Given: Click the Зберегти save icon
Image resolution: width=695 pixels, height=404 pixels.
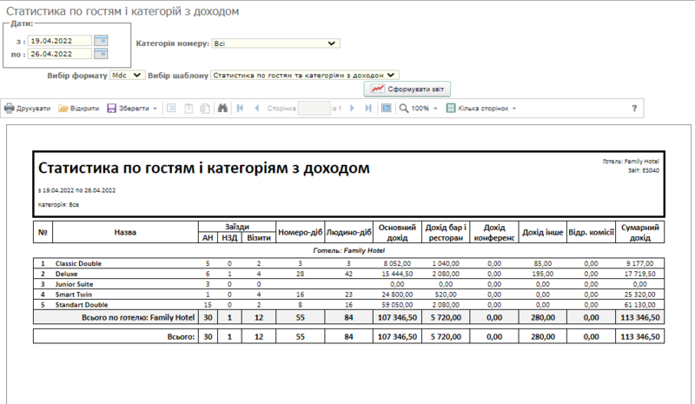Looking at the screenshot, I should click(x=112, y=109).
